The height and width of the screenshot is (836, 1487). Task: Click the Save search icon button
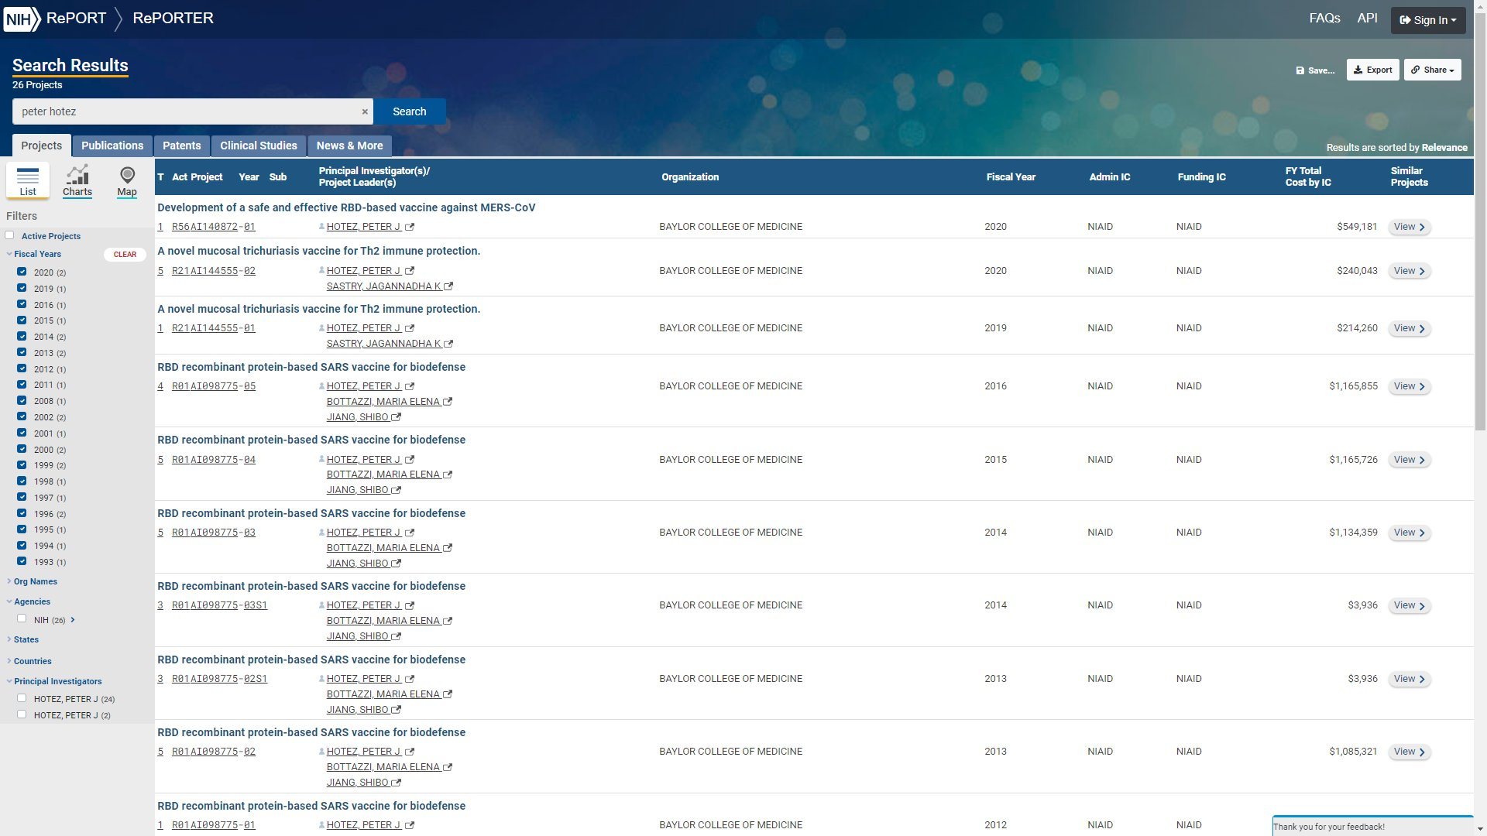pyautogui.click(x=1315, y=70)
